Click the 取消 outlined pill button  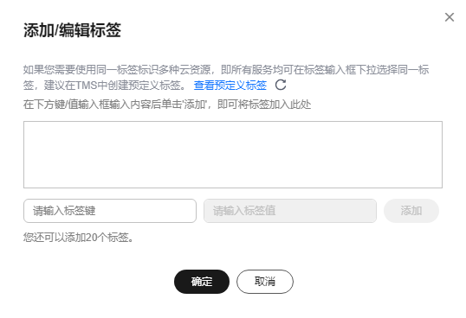tap(265, 282)
